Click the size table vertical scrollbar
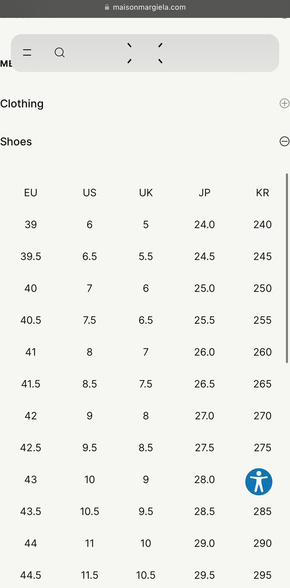The width and height of the screenshot is (290, 588). pyautogui.click(x=287, y=268)
